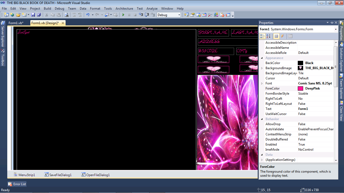The width and height of the screenshot is (344, 193).
Task: Open the Toolbox side tab
Action: coord(3,58)
